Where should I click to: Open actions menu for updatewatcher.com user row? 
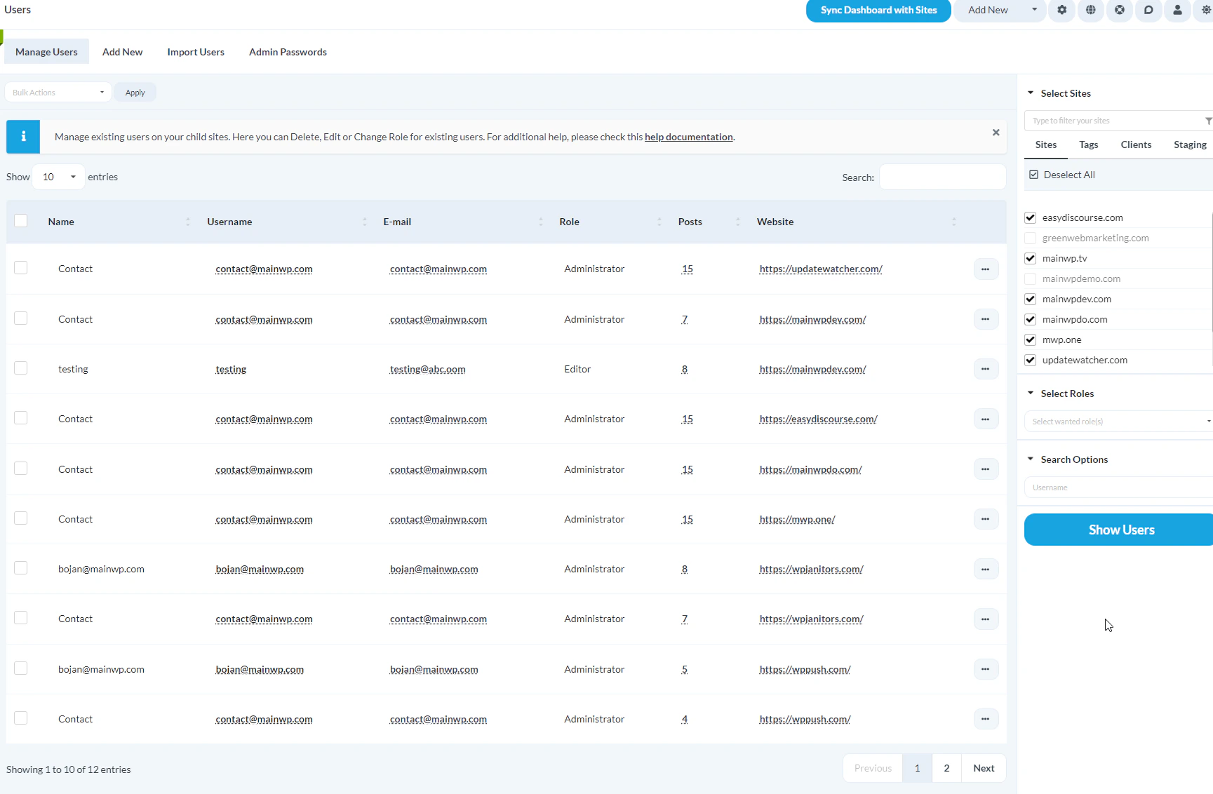(x=986, y=269)
